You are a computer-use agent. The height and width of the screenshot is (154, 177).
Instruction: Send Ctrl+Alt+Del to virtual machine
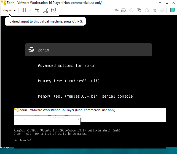(x=37, y=10)
